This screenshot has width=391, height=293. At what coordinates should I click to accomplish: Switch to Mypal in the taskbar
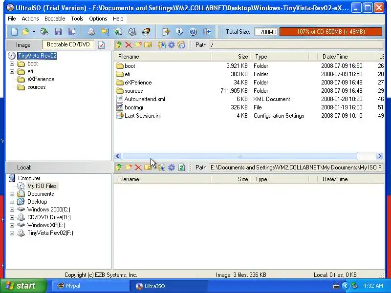(90, 286)
